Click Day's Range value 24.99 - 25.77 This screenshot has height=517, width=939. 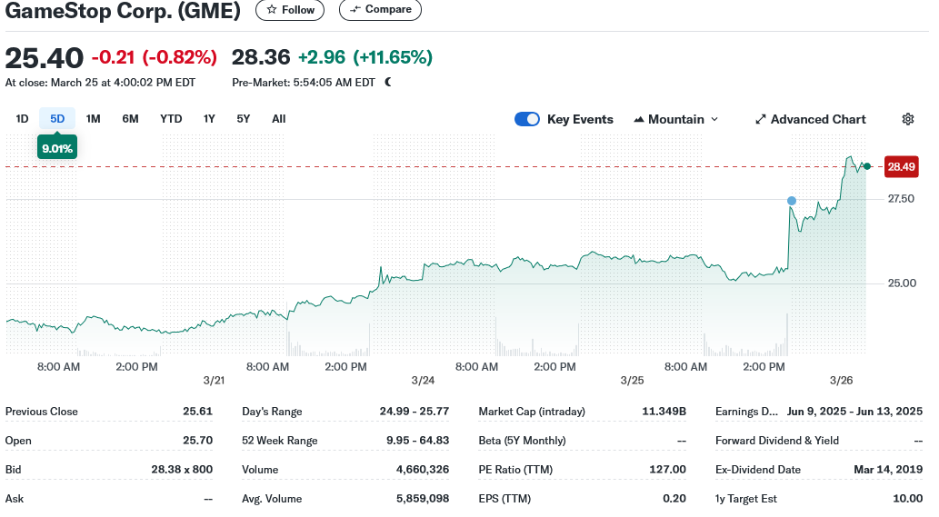414,411
